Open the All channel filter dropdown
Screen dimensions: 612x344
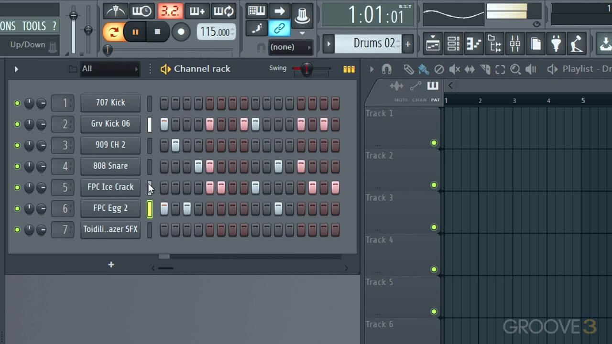click(110, 69)
